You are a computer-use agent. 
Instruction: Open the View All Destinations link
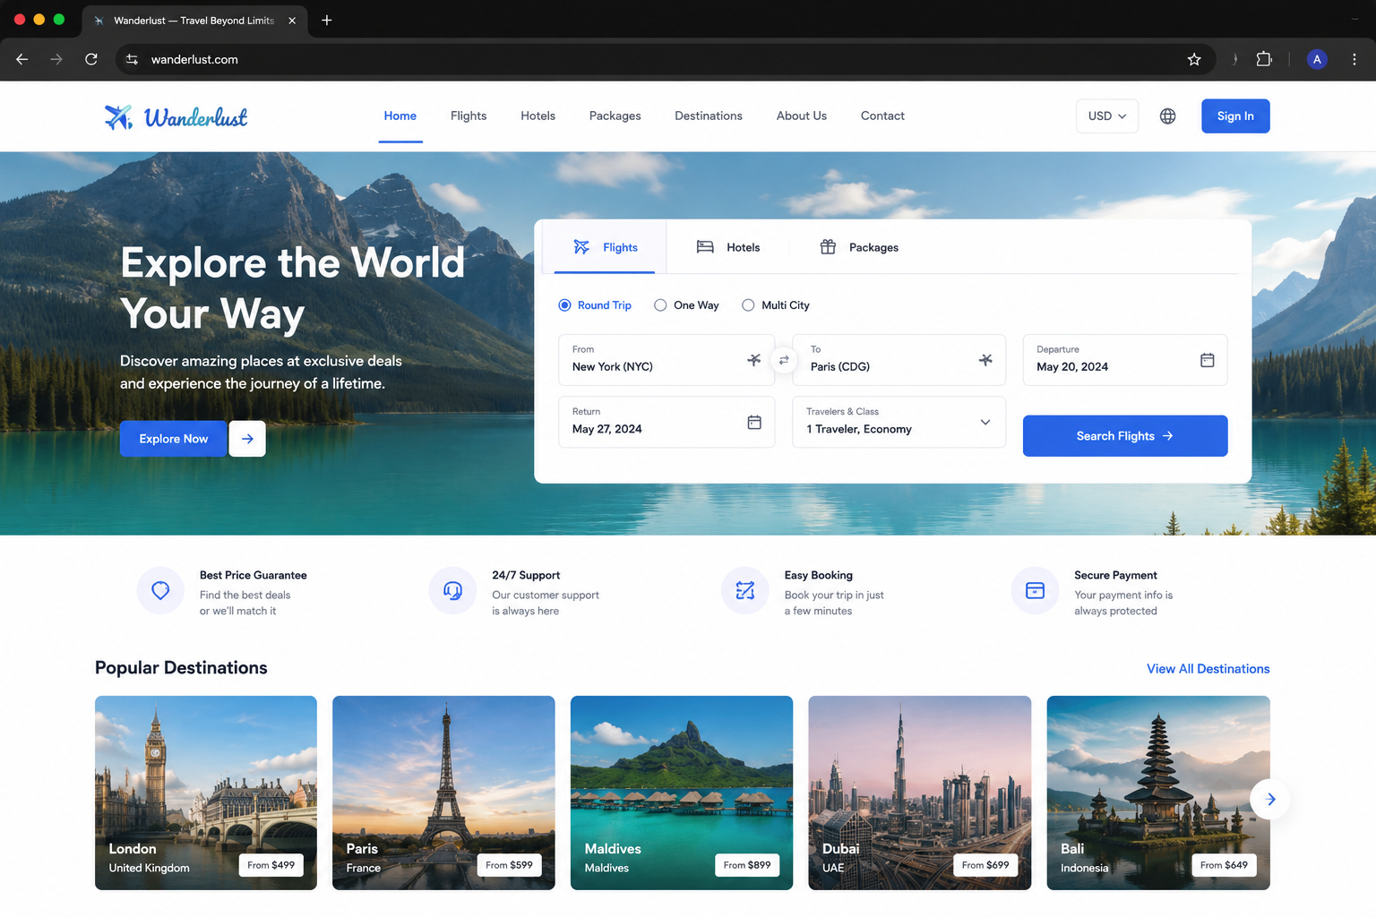pyautogui.click(x=1208, y=669)
